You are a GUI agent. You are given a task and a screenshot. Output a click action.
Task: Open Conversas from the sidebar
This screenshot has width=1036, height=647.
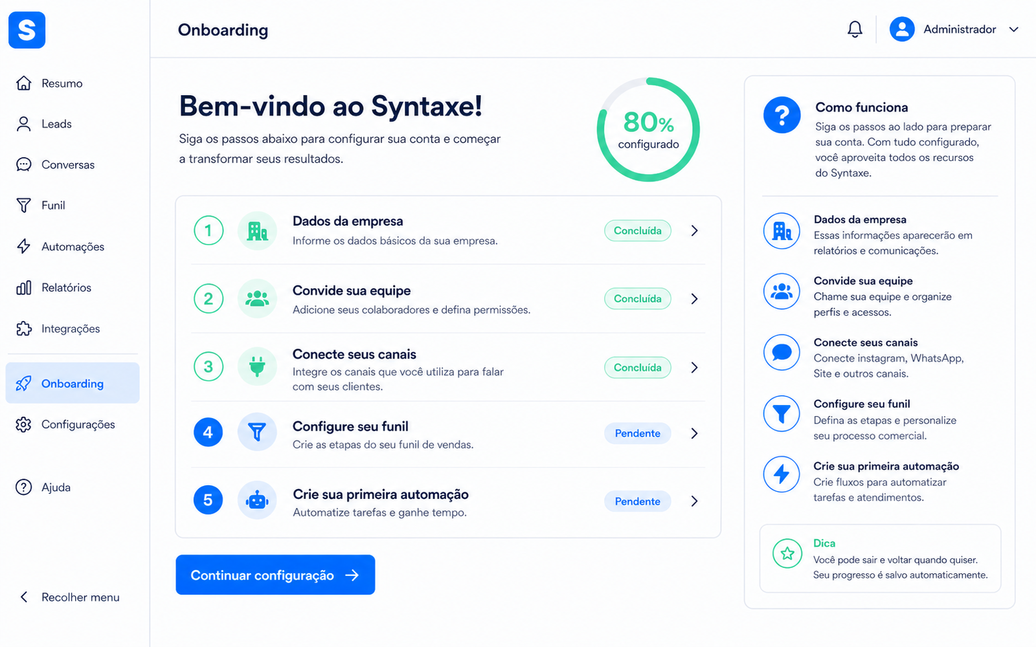pos(73,165)
